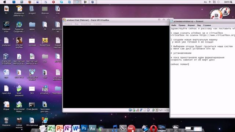Select the progect folder on desktop

click(x=32, y=10)
